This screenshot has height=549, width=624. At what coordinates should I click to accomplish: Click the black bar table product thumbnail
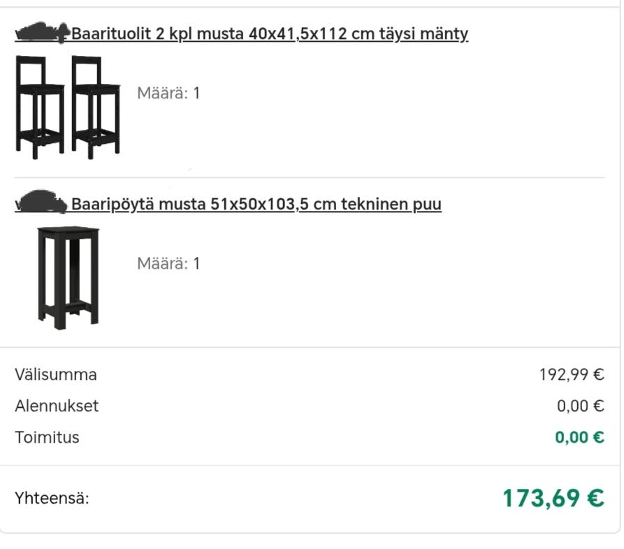(68, 278)
